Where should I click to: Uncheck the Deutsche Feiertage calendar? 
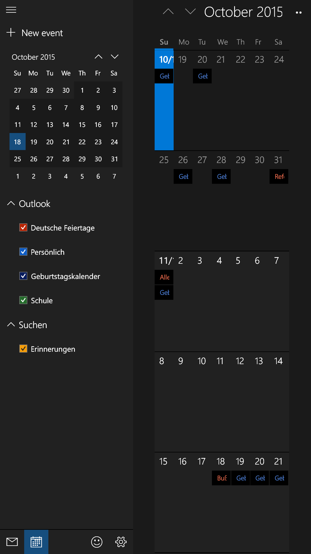tap(23, 228)
